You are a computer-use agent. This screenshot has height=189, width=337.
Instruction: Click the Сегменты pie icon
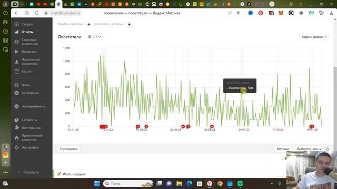click(x=16, y=120)
